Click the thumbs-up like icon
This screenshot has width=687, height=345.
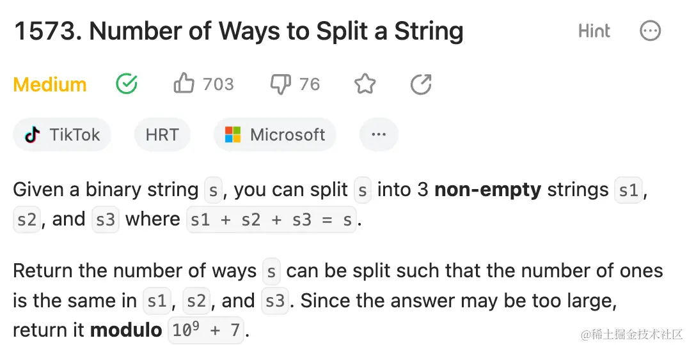(184, 84)
